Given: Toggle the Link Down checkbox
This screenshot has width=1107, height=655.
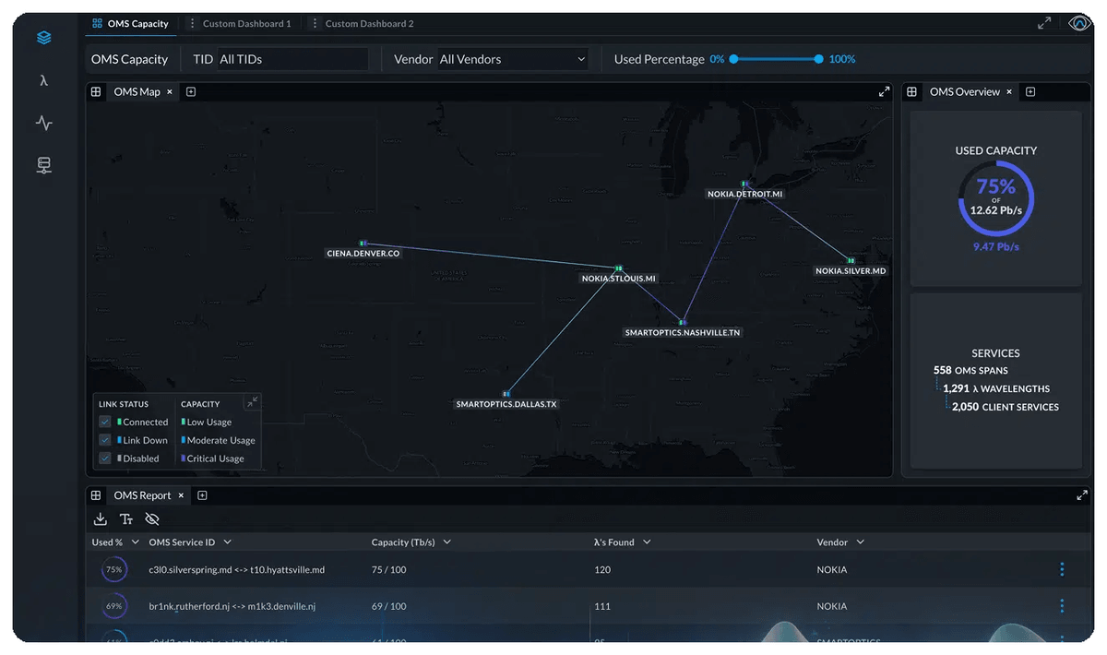Looking at the screenshot, I should [105, 440].
